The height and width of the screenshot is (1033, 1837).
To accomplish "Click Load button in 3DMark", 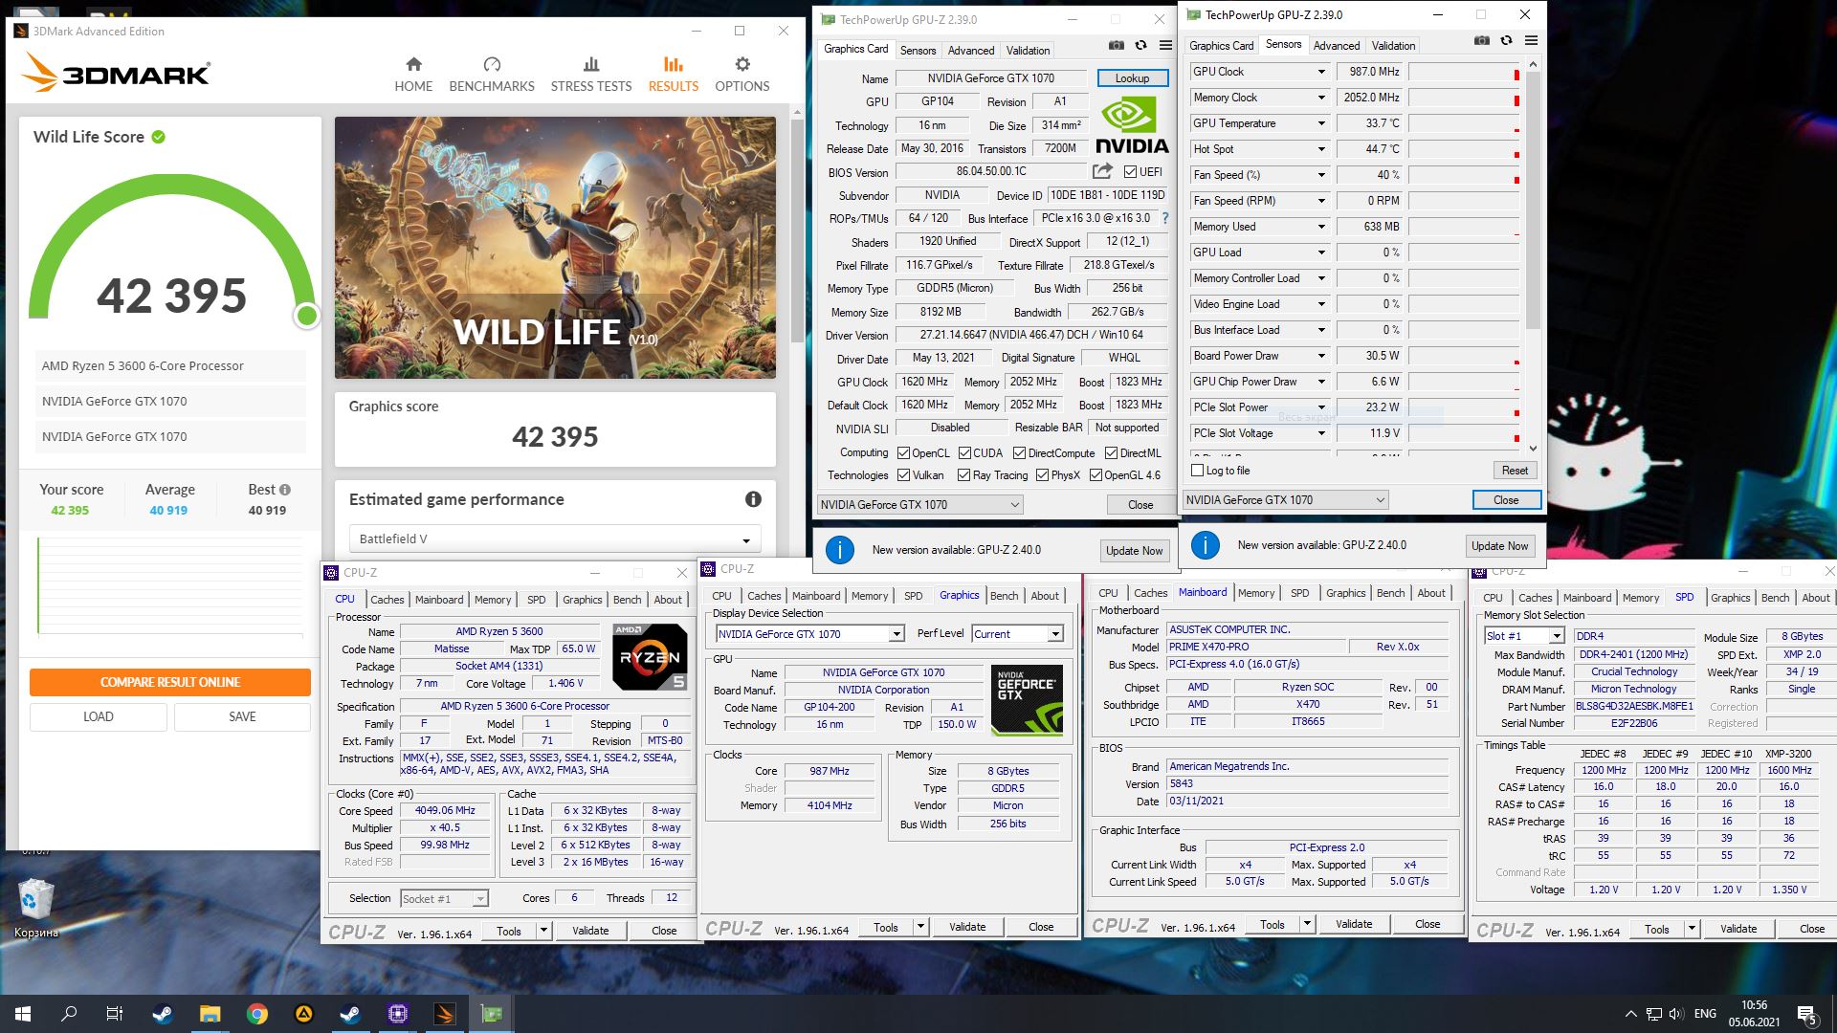I will click(x=99, y=716).
